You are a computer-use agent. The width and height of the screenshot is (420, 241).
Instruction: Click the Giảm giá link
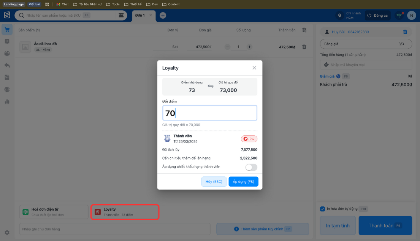(327, 76)
